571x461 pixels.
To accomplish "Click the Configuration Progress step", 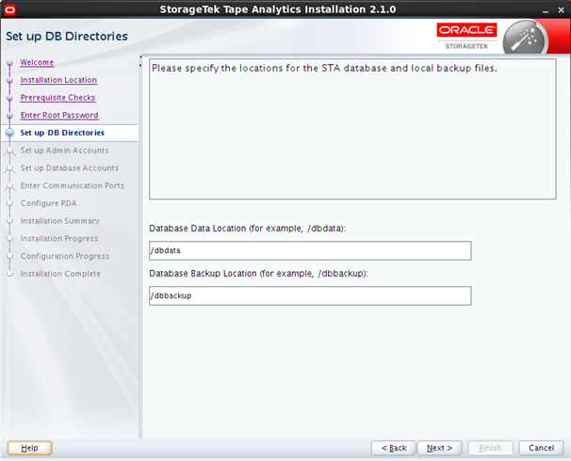I will tap(65, 256).
